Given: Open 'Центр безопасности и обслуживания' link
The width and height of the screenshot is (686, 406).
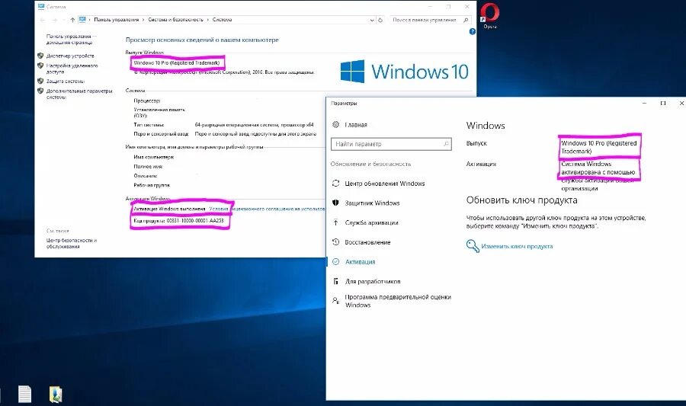Looking at the screenshot, I should coord(72,244).
